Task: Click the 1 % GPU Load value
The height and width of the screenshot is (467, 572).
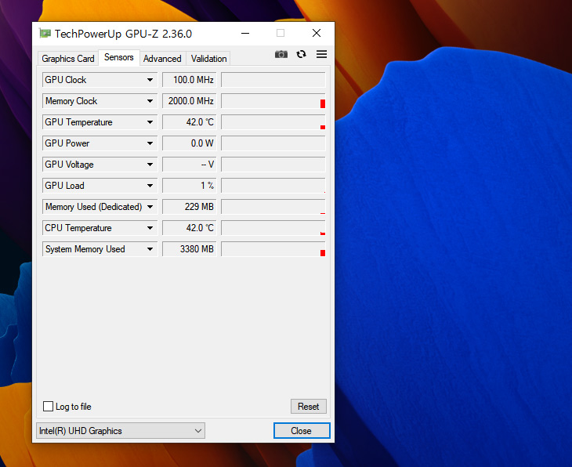Action: coord(190,186)
